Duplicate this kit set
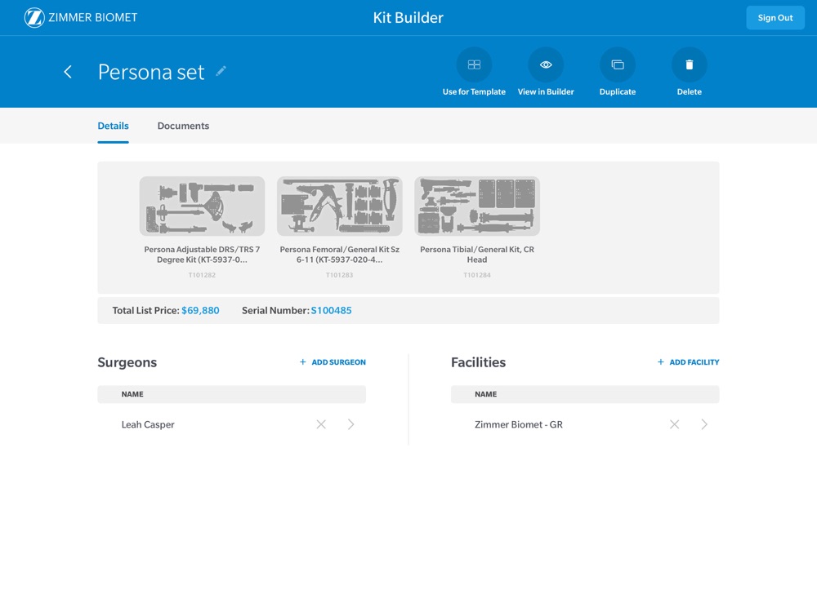 pos(618,64)
